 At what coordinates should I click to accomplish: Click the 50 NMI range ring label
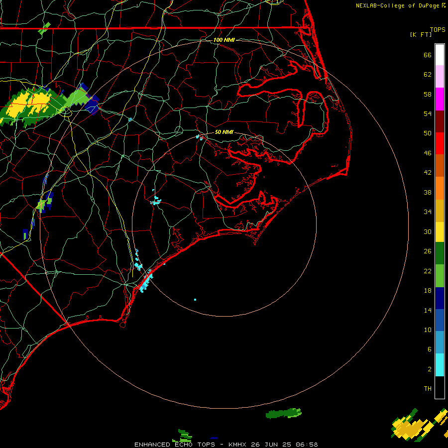224,132
